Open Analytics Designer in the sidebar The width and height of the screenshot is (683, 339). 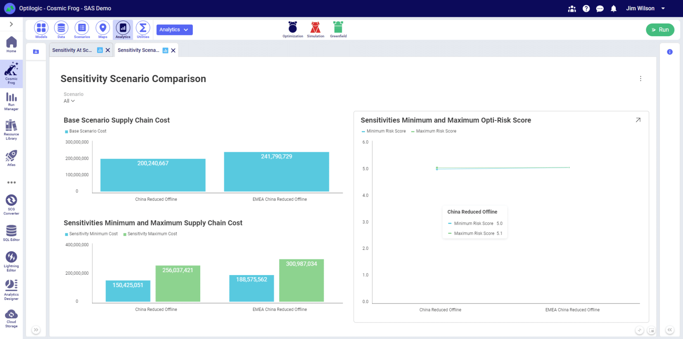[x=11, y=290]
